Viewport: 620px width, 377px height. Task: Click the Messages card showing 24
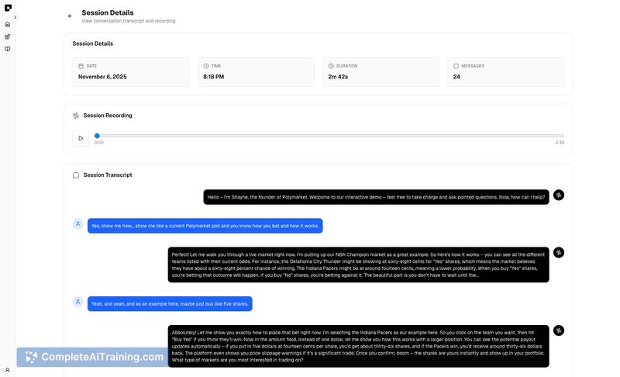pyautogui.click(x=505, y=71)
